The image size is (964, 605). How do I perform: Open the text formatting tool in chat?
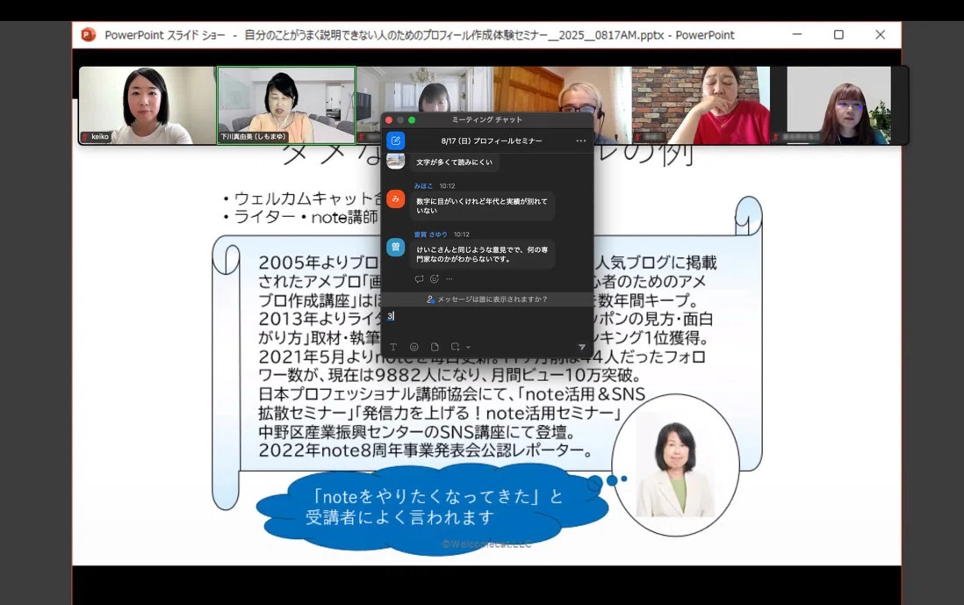393,347
